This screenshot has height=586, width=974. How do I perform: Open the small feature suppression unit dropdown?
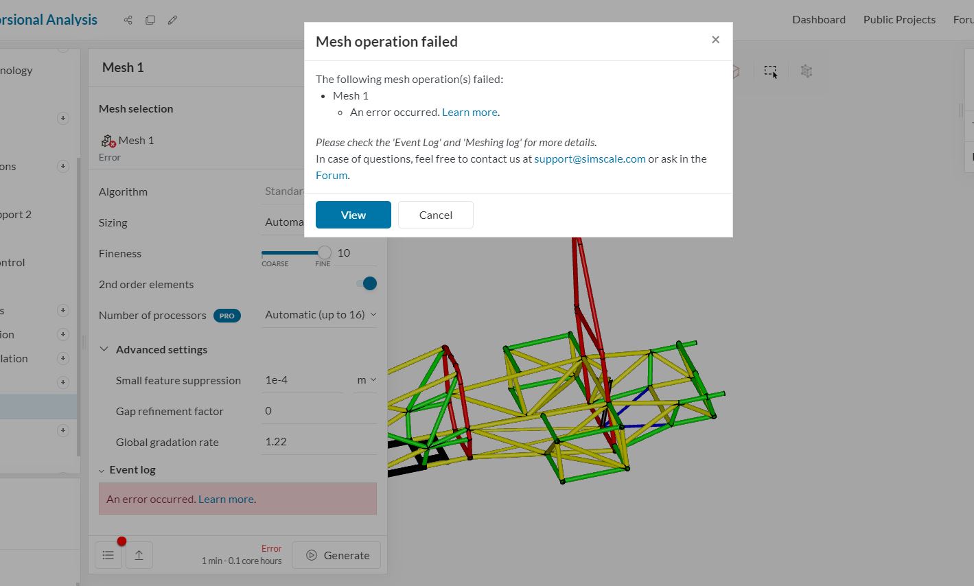(366, 380)
